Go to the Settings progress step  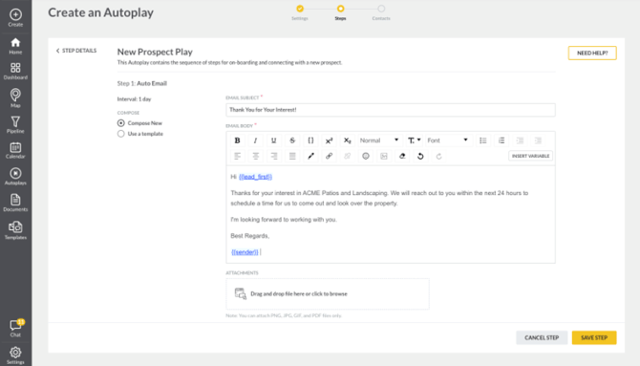pos(300,11)
